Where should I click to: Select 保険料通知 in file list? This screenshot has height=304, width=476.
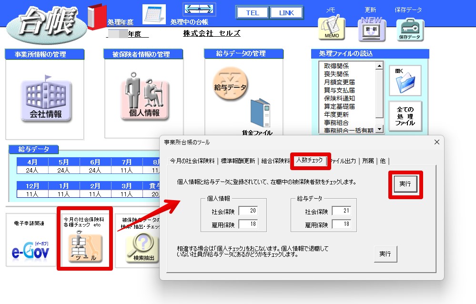coord(339,99)
